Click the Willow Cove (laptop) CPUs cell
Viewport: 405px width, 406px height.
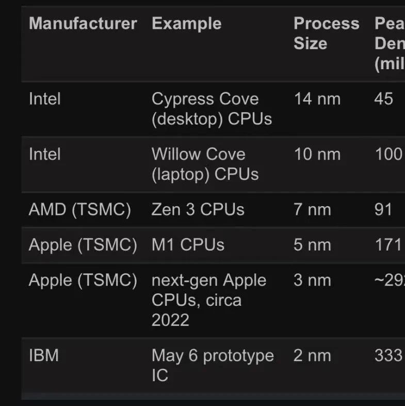pyautogui.click(x=205, y=164)
